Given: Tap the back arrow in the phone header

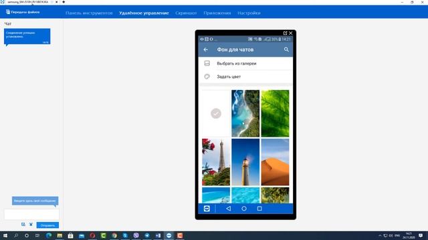Looking at the screenshot, I should (x=205, y=49).
